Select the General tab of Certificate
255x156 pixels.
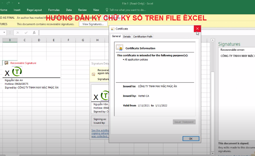tap(116, 36)
